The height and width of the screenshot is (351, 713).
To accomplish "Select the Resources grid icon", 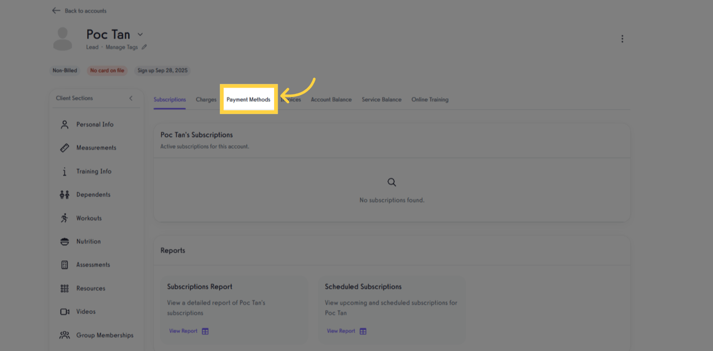I will (64, 288).
